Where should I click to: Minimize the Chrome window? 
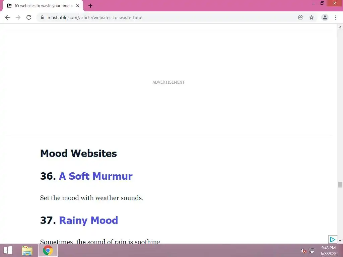pyautogui.click(x=313, y=3)
